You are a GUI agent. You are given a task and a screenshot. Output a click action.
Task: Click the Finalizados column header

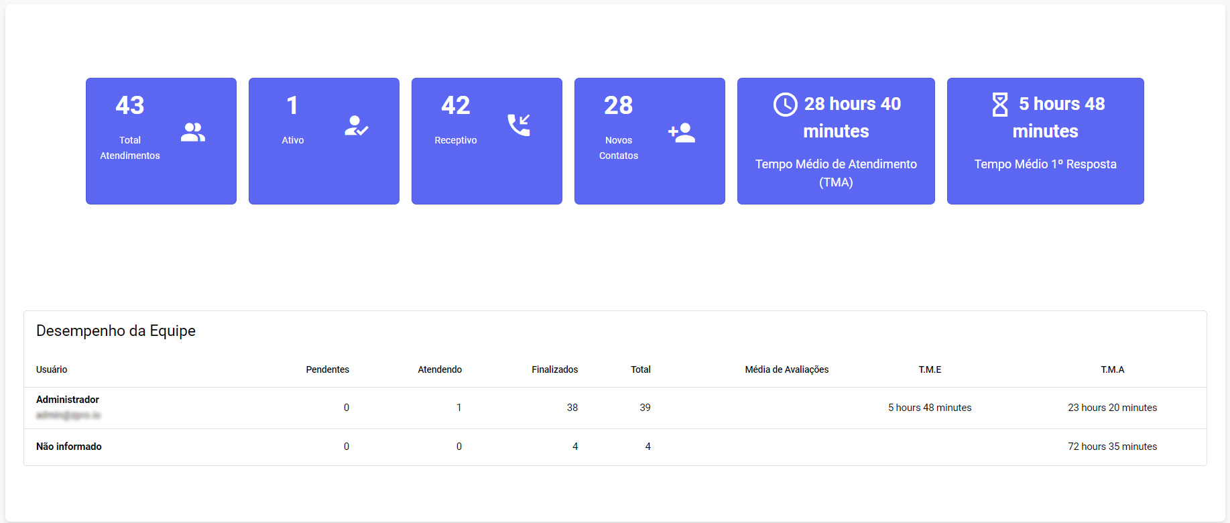point(554,369)
